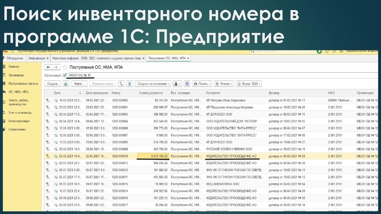Click the green round icon in top bar

[319, 51]
